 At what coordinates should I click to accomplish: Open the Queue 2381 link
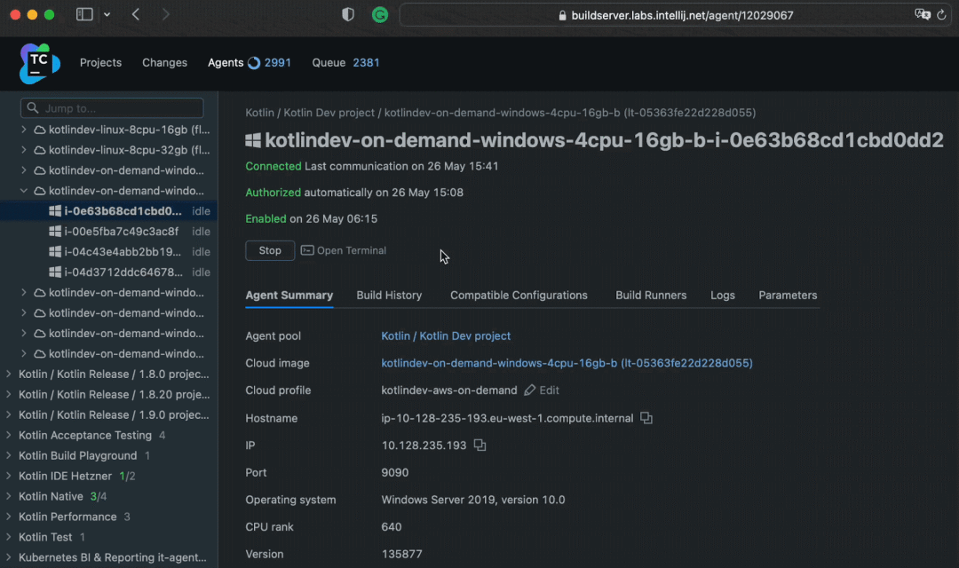click(x=345, y=63)
